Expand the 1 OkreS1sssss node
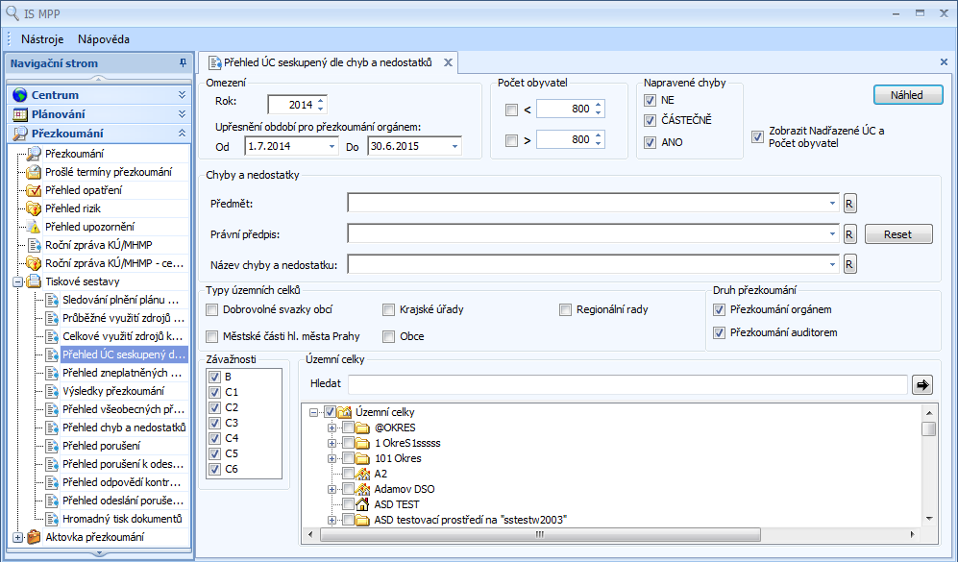This screenshot has height=562, width=958. (x=332, y=443)
